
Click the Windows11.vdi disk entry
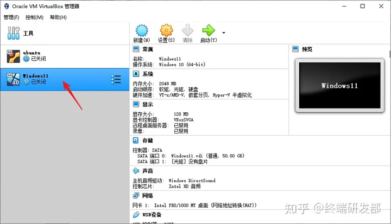tap(207, 156)
